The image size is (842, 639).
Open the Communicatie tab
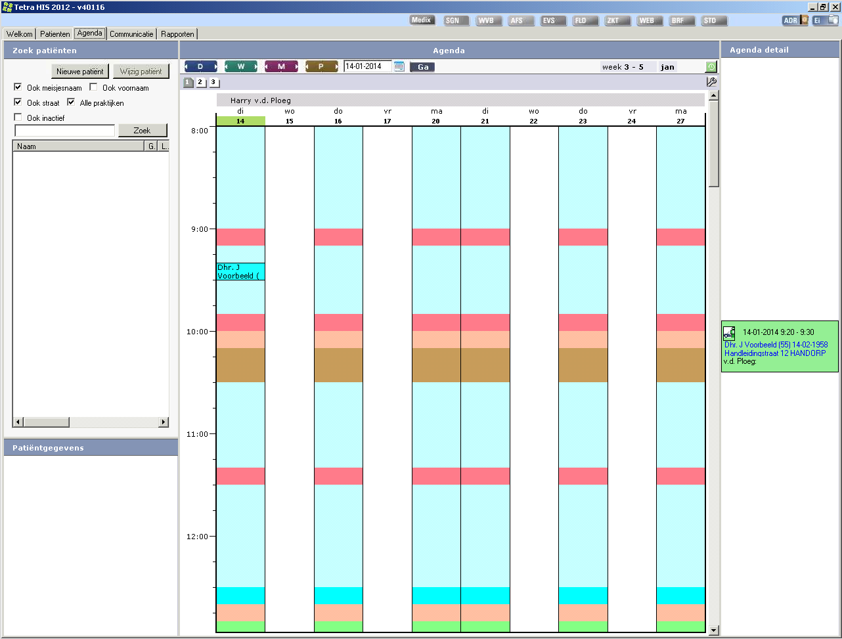131,33
